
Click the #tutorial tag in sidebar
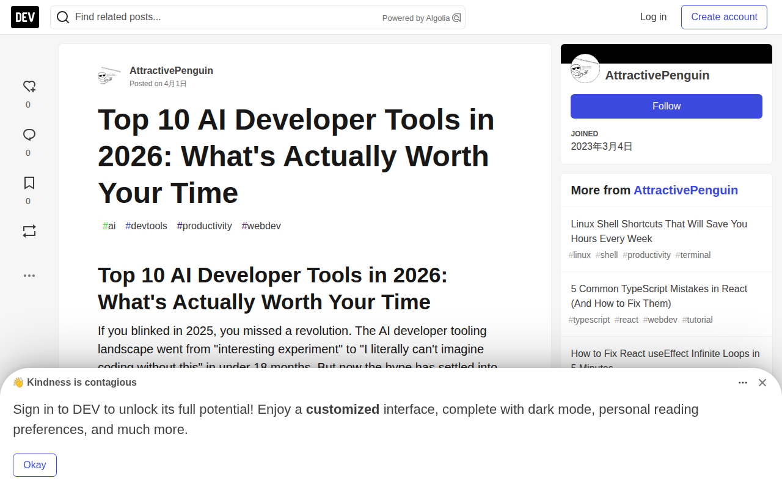tap(698, 320)
